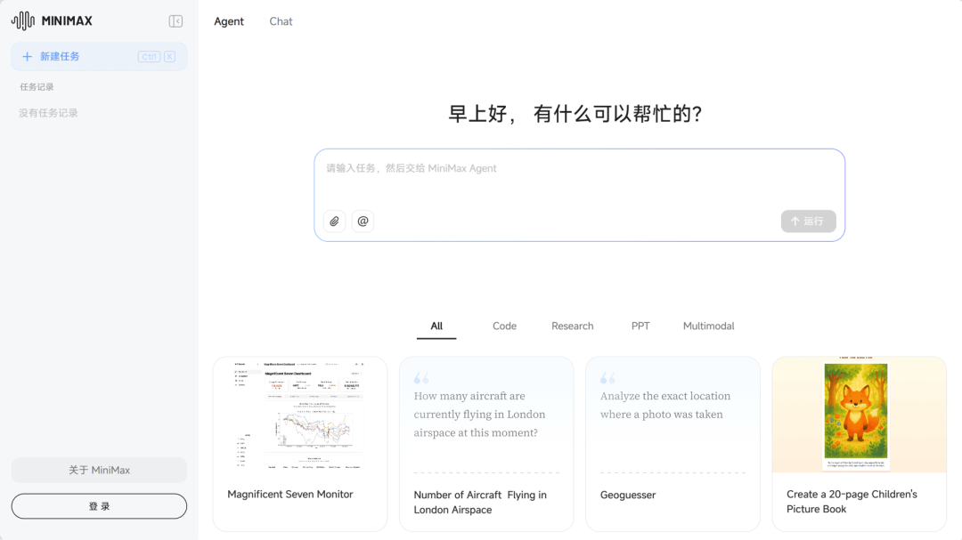Click Number of Aircraft Flying in London Airspace title
This screenshot has width=962, height=540.
point(480,502)
